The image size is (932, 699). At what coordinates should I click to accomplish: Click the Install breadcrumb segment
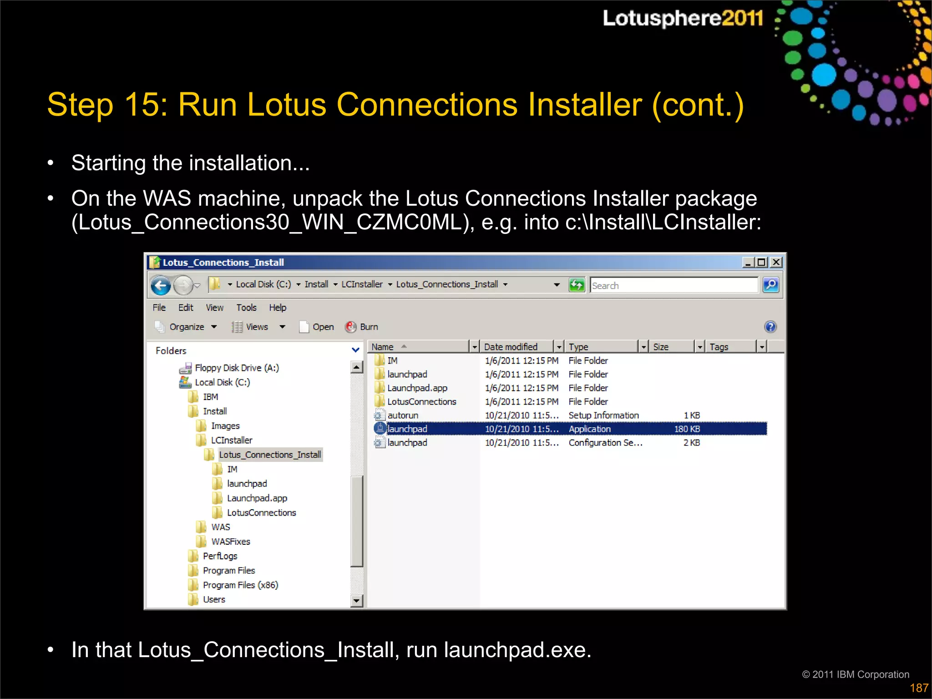coord(316,284)
